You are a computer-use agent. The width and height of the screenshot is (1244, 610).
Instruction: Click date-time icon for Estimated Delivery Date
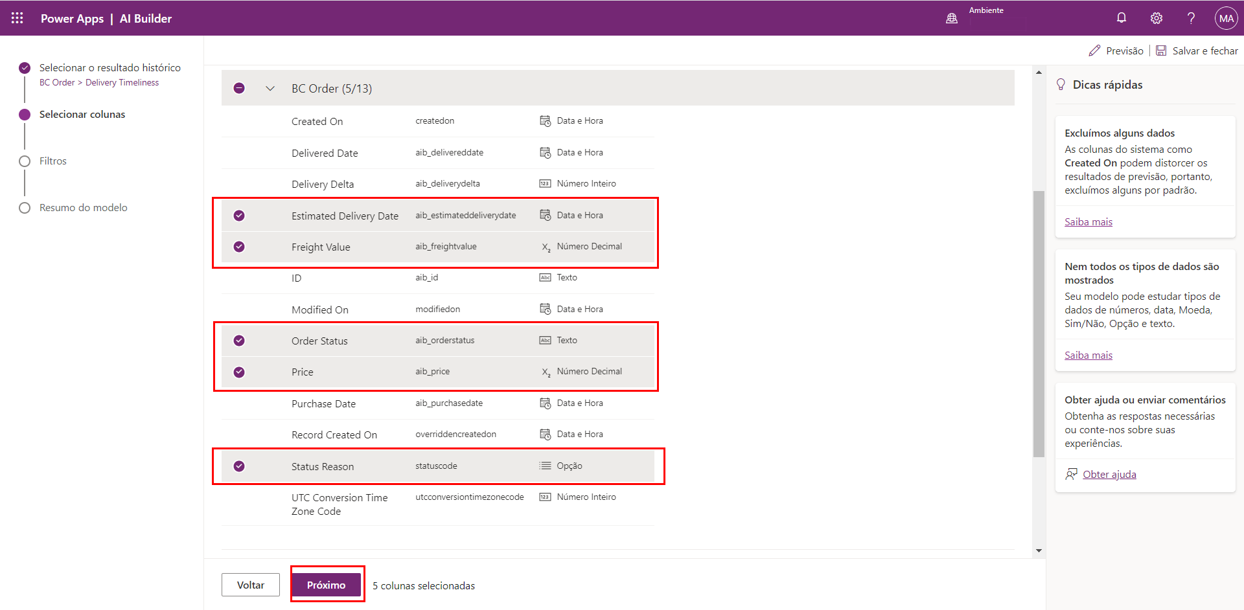tap(545, 215)
